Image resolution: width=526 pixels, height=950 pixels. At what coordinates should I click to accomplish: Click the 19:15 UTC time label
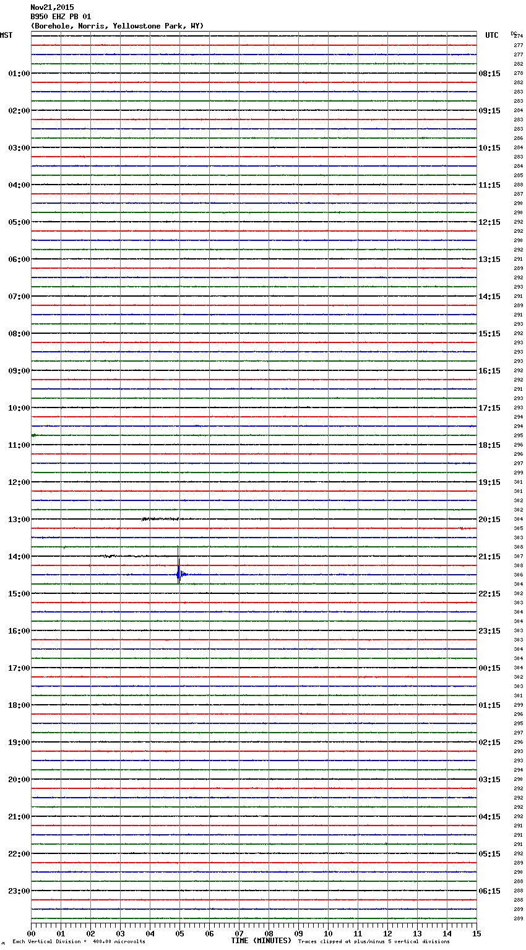point(489,482)
